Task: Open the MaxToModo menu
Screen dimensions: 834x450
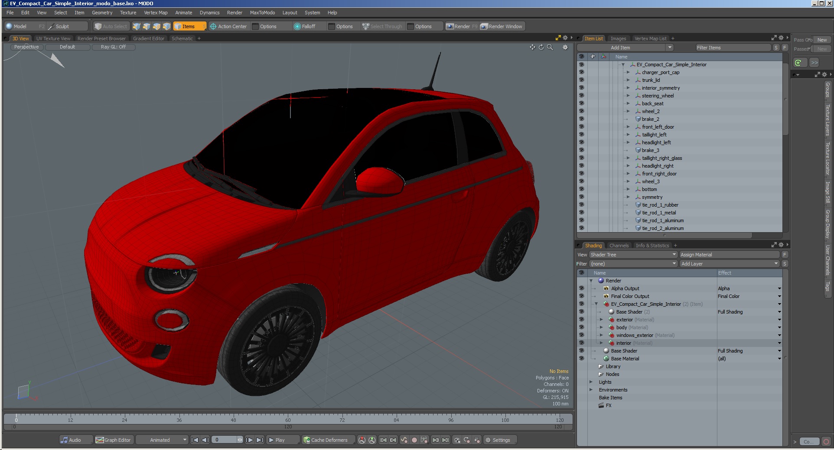Action: (x=262, y=13)
